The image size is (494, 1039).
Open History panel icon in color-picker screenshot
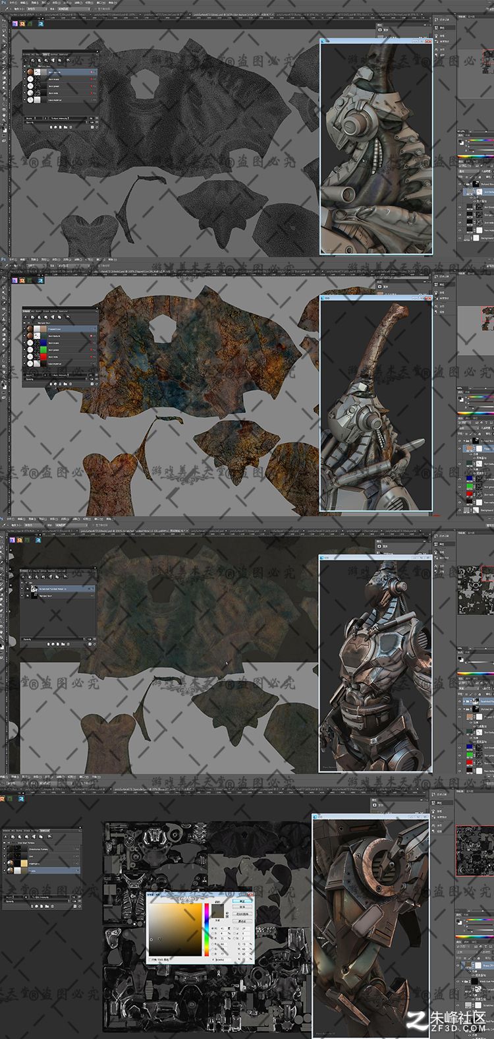[433, 794]
